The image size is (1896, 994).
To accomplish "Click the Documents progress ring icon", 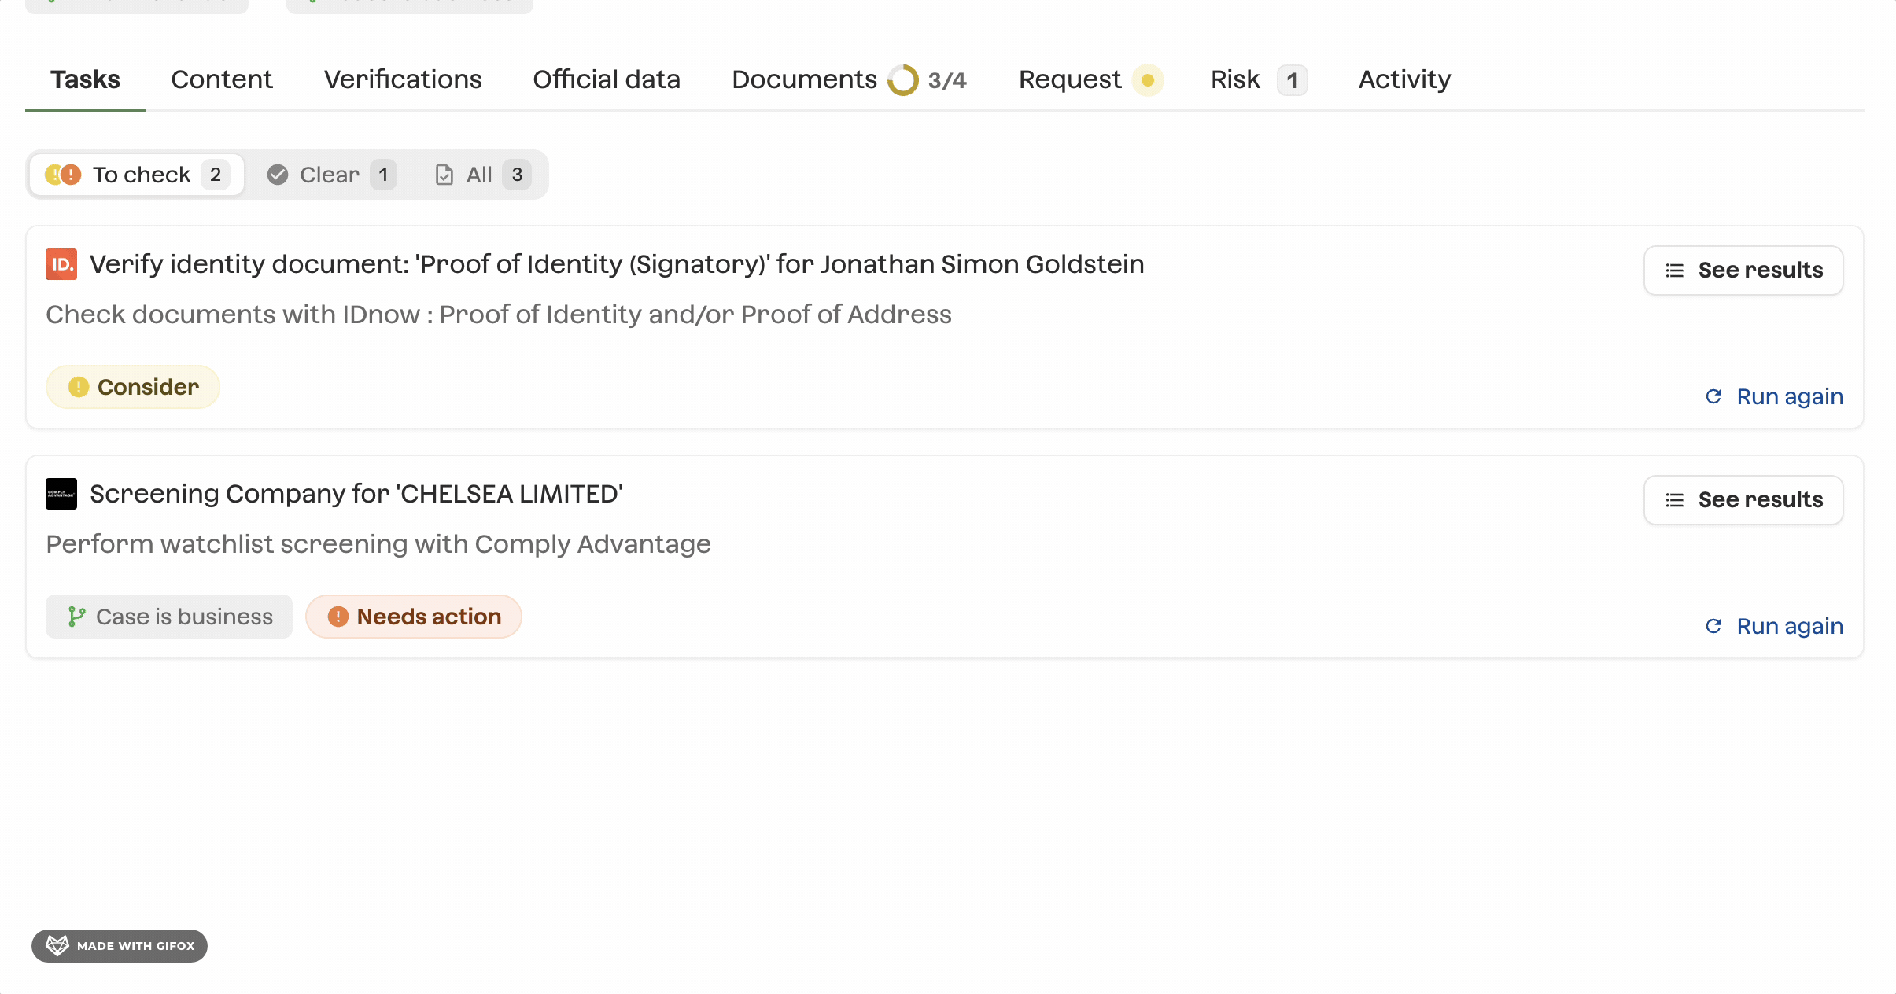I will [x=902, y=80].
